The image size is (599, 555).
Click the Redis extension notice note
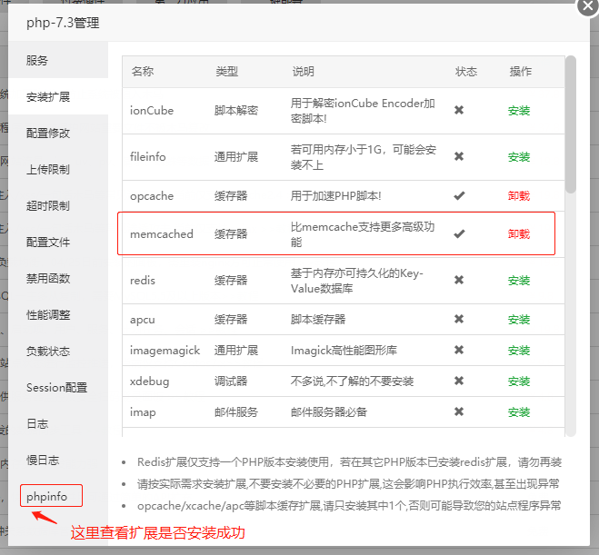[349, 462]
